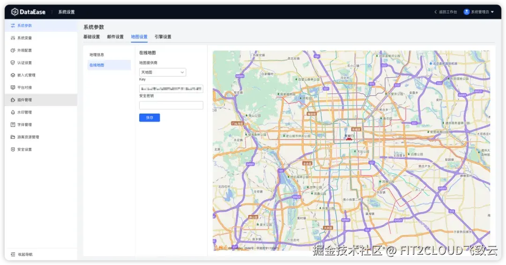Screen dimensions: 506x265
Task: Open 认证设置 in the sidebar
Action: pos(41,63)
